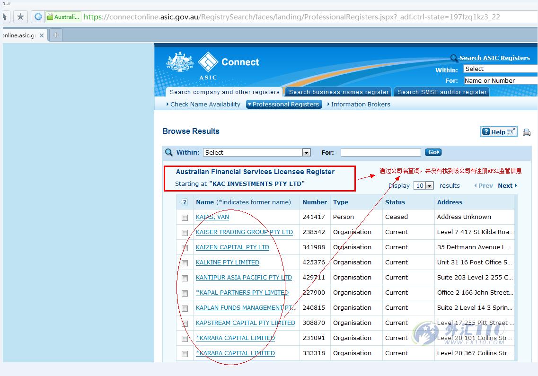538x376 pixels.
Task: Open KAIZEN CAPITAL PTY LTD link
Action: tap(232, 247)
